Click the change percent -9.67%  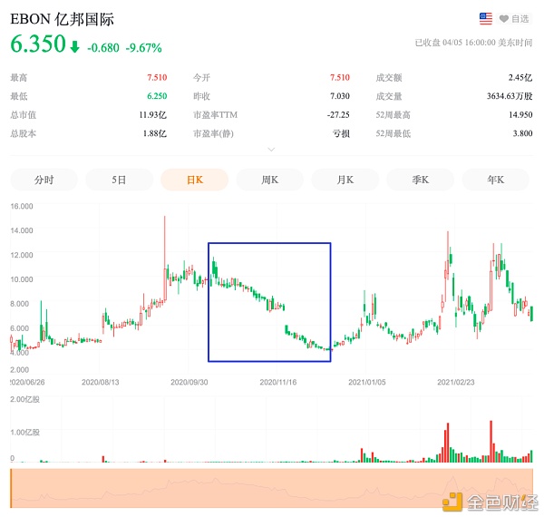coord(143,47)
